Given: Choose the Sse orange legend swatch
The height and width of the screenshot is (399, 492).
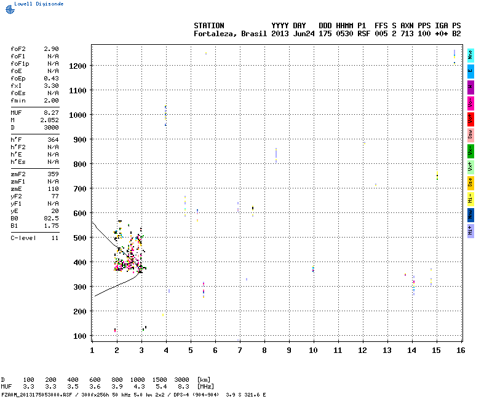Looking at the screenshot, I should (x=470, y=183).
